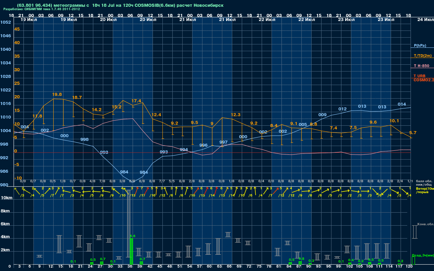Click the 12.4 temperature value

pyautogui.click(x=156, y=115)
